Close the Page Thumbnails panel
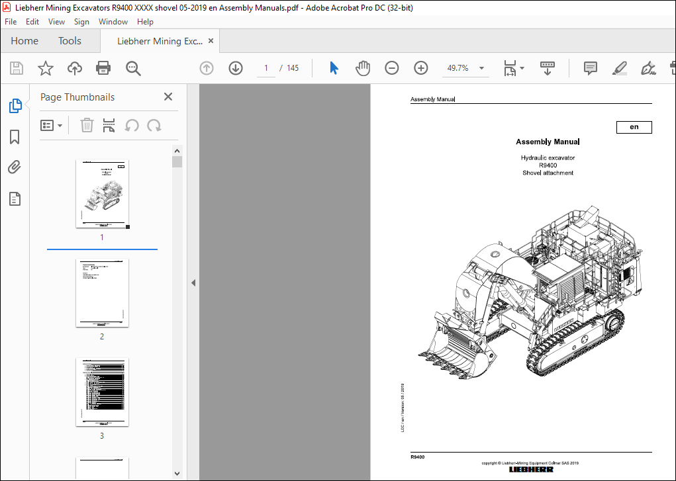Image resolution: width=676 pixels, height=481 pixels. coord(168,97)
